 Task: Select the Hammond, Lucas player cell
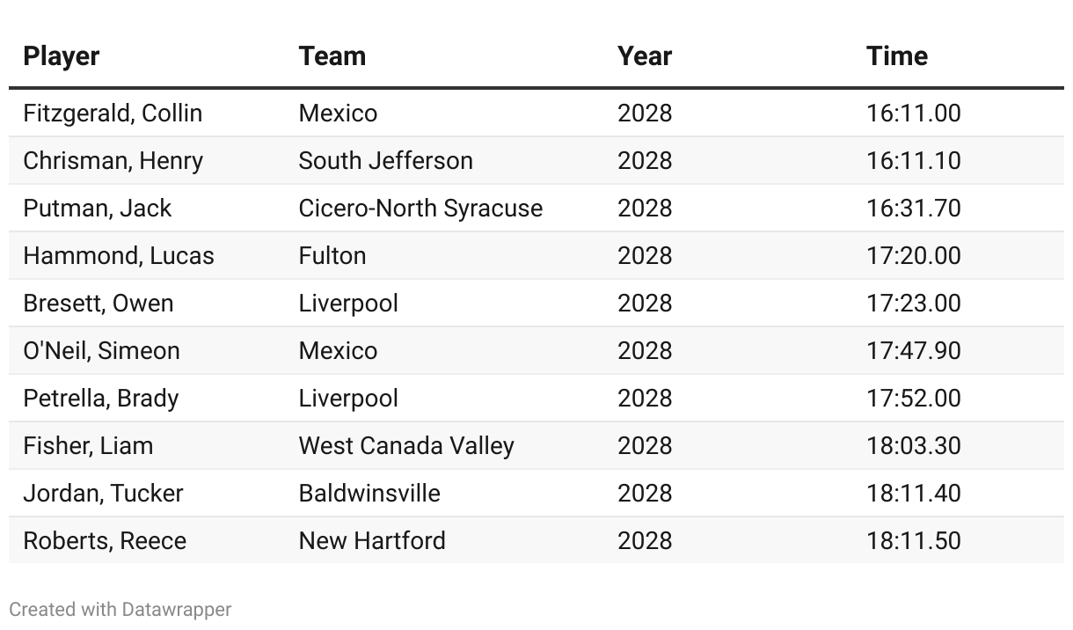pos(118,256)
